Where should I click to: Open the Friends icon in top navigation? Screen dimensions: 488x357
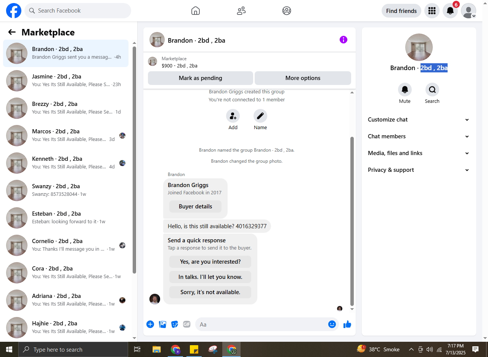click(x=241, y=11)
